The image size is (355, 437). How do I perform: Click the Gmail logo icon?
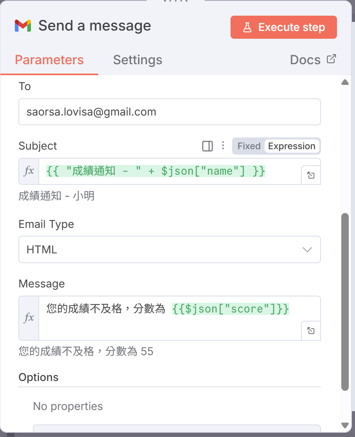click(23, 26)
